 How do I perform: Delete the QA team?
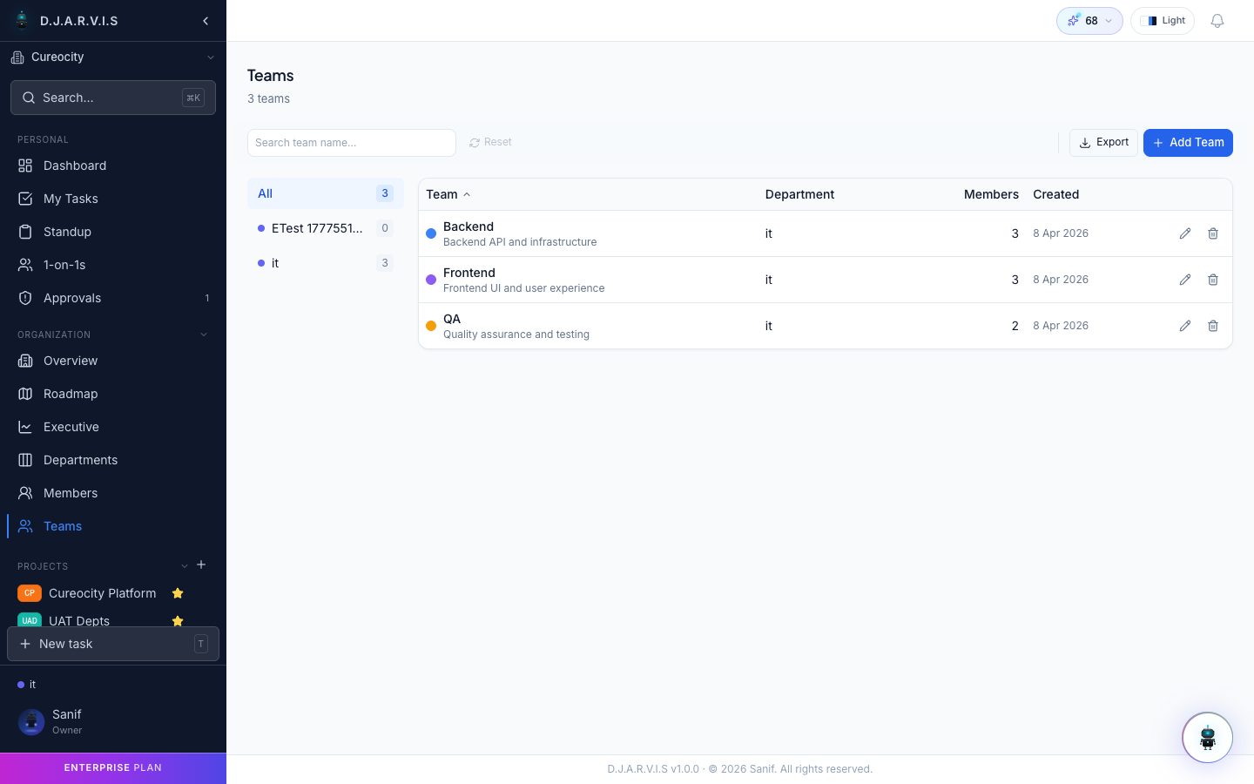pos(1213,326)
